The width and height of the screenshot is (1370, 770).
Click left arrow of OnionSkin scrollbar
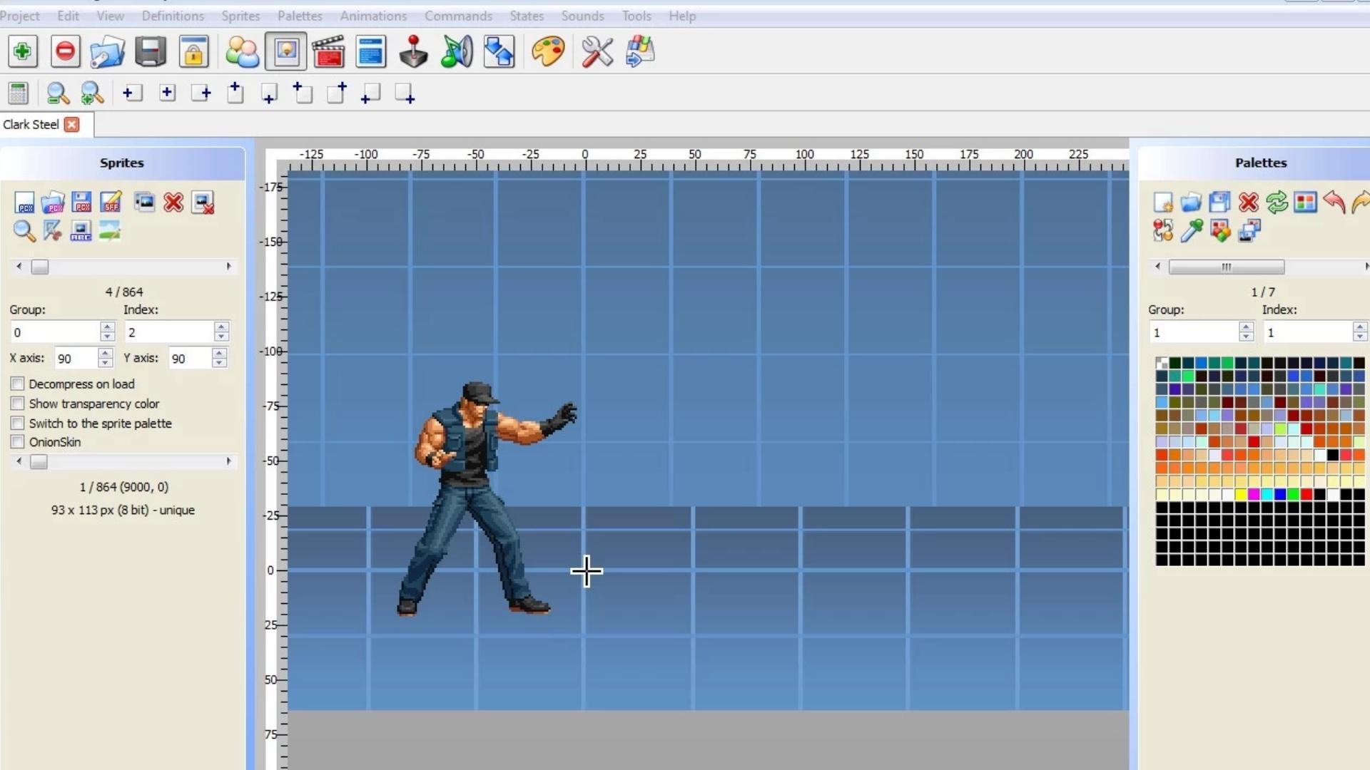click(19, 461)
